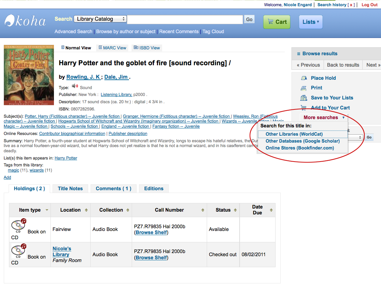
Task: Click Nicole's Library row Book on CD icon
Action: [x=19, y=250]
